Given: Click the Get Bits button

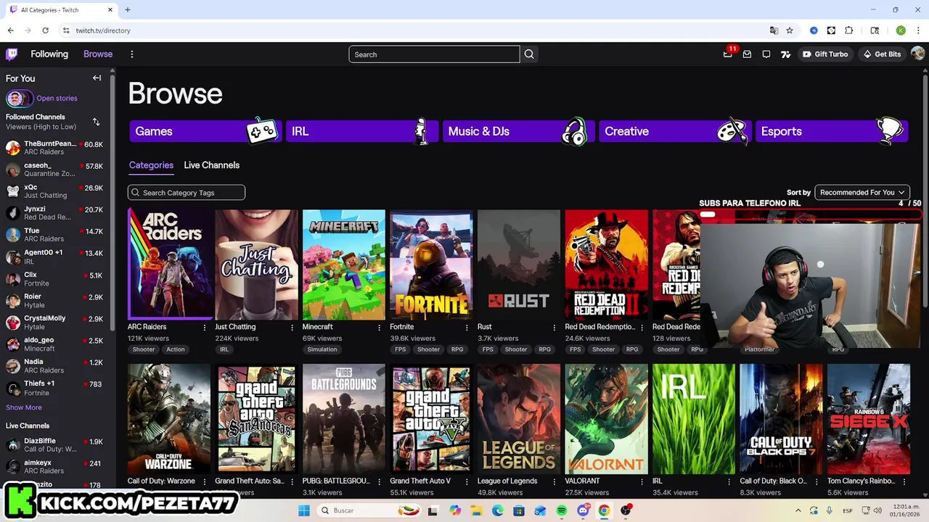Looking at the screenshot, I should pyautogui.click(x=881, y=54).
